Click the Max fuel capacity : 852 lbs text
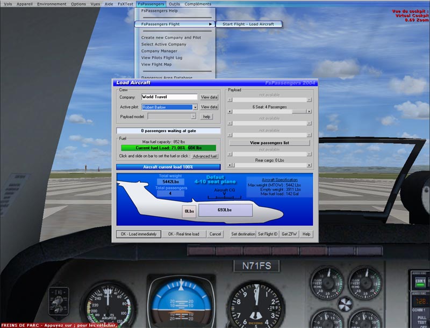The image size is (430, 328). click(x=163, y=142)
